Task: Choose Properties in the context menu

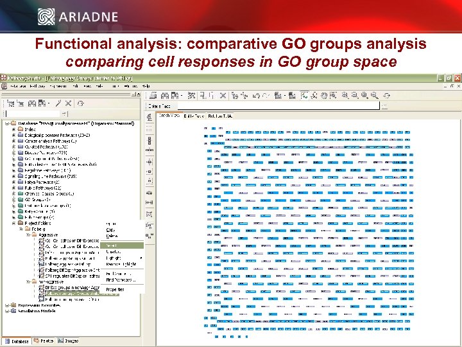Action: pyautogui.click(x=115, y=289)
